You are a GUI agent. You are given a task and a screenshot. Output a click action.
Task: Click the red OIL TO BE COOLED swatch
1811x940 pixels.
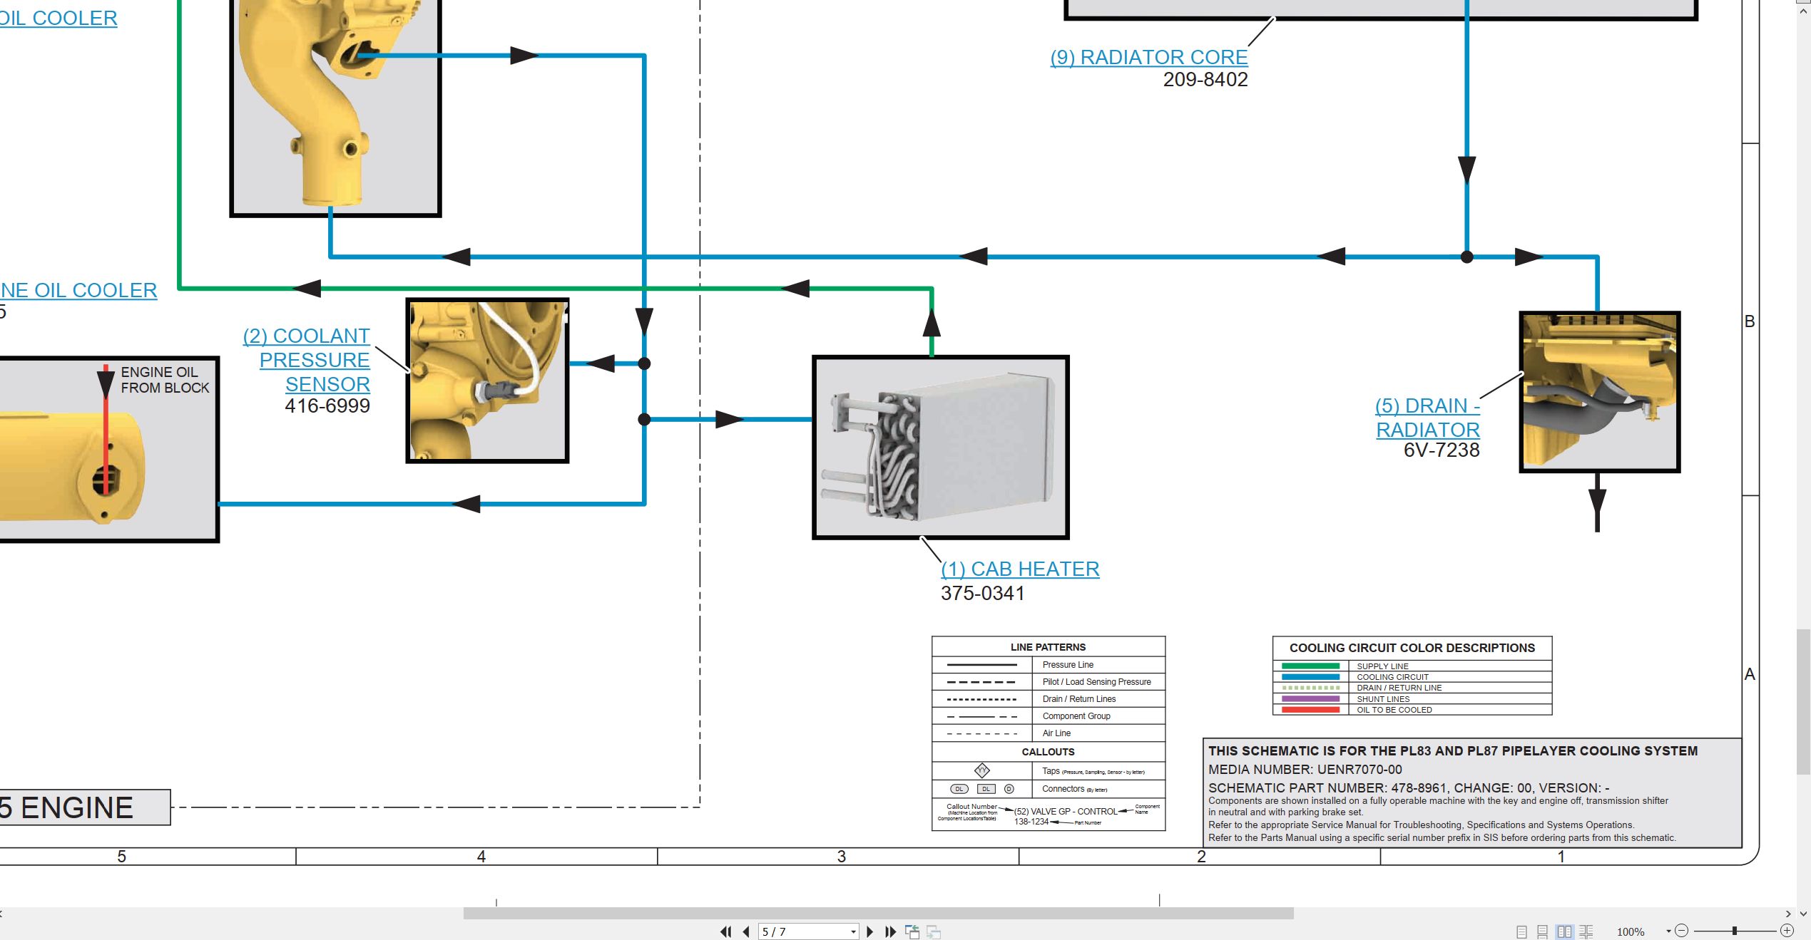tap(1310, 710)
